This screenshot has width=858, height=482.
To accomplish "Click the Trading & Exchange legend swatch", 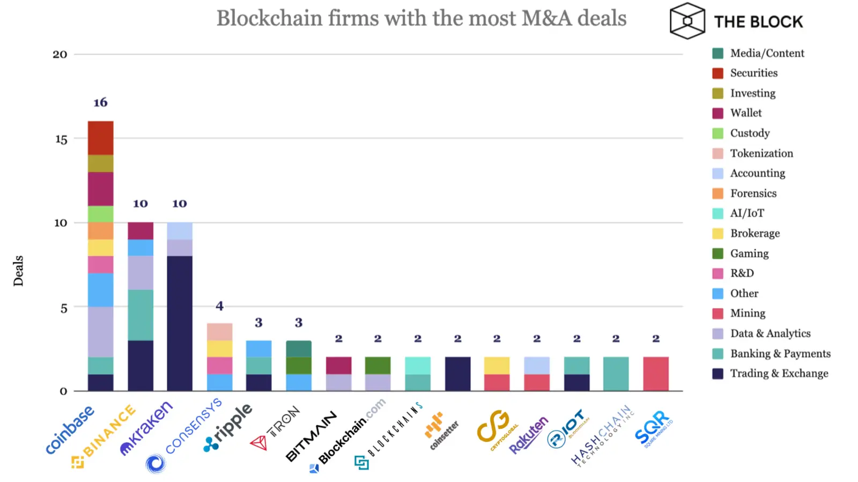I will tap(718, 374).
